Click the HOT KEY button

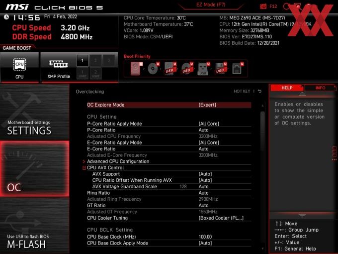click(x=242, y=91)
